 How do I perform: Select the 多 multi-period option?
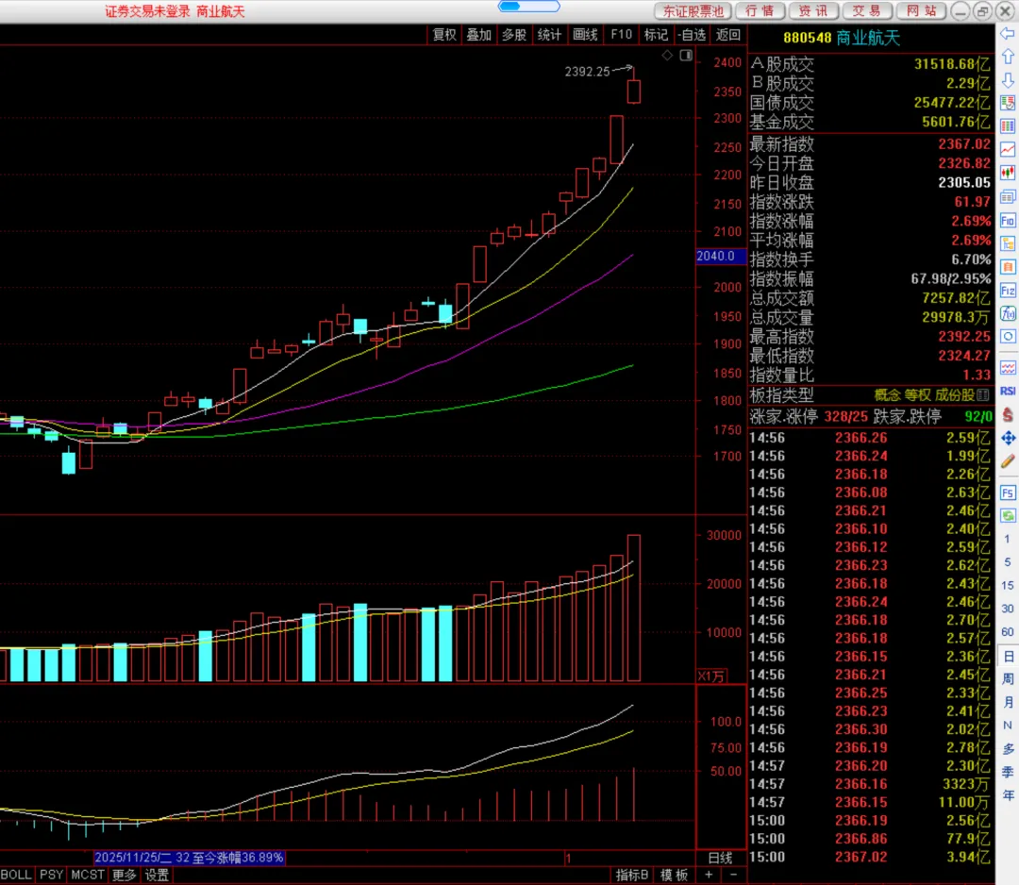[x=1008, y=748]
